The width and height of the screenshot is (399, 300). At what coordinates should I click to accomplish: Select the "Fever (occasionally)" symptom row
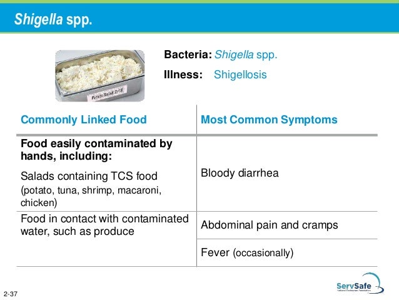pos(246,253)
